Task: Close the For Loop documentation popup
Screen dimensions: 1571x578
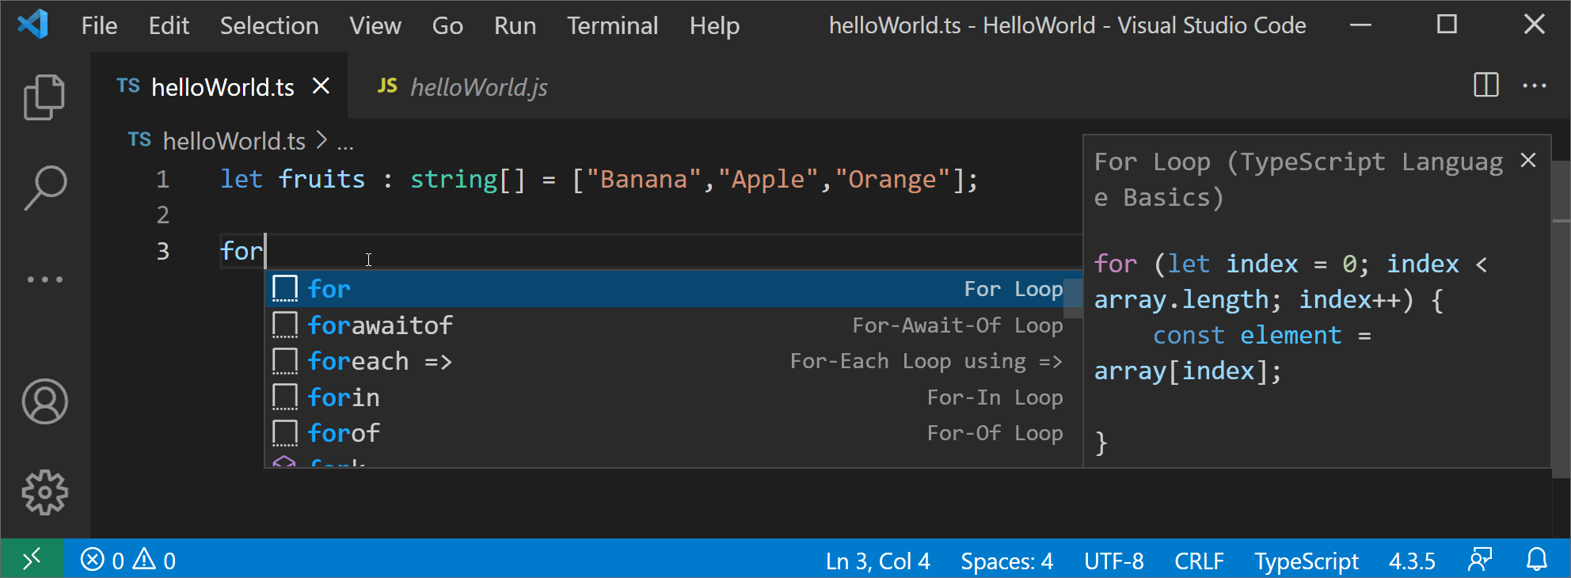Action: [1528, 161]
